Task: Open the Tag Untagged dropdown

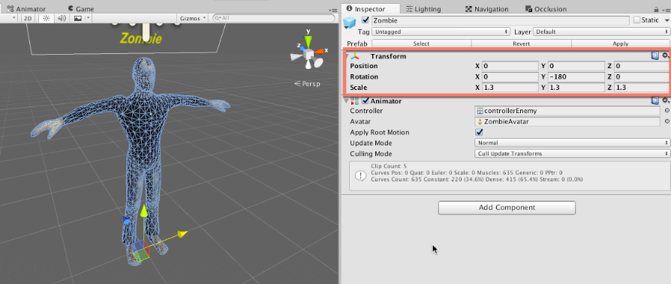Action: (x=441, y=31)
